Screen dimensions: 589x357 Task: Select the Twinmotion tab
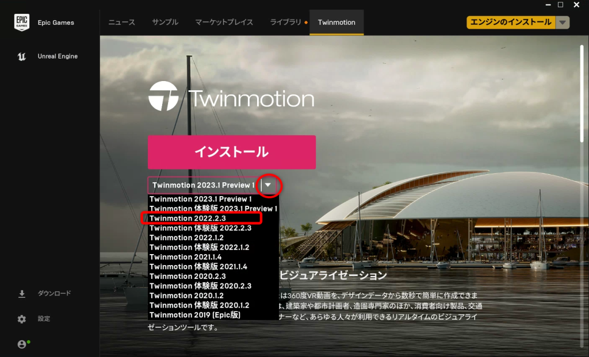[x=336, y=22]
